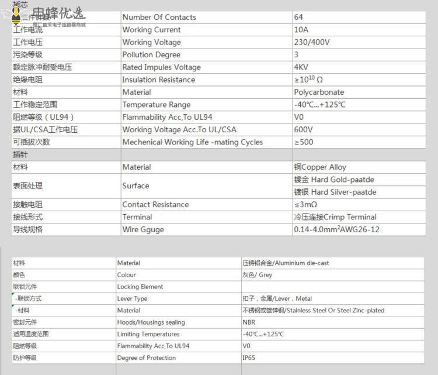Select the 镀银 Hard Silver-paatde cell
The width and height of the screenshot is (438, 375).
click(x=335, y=192)
